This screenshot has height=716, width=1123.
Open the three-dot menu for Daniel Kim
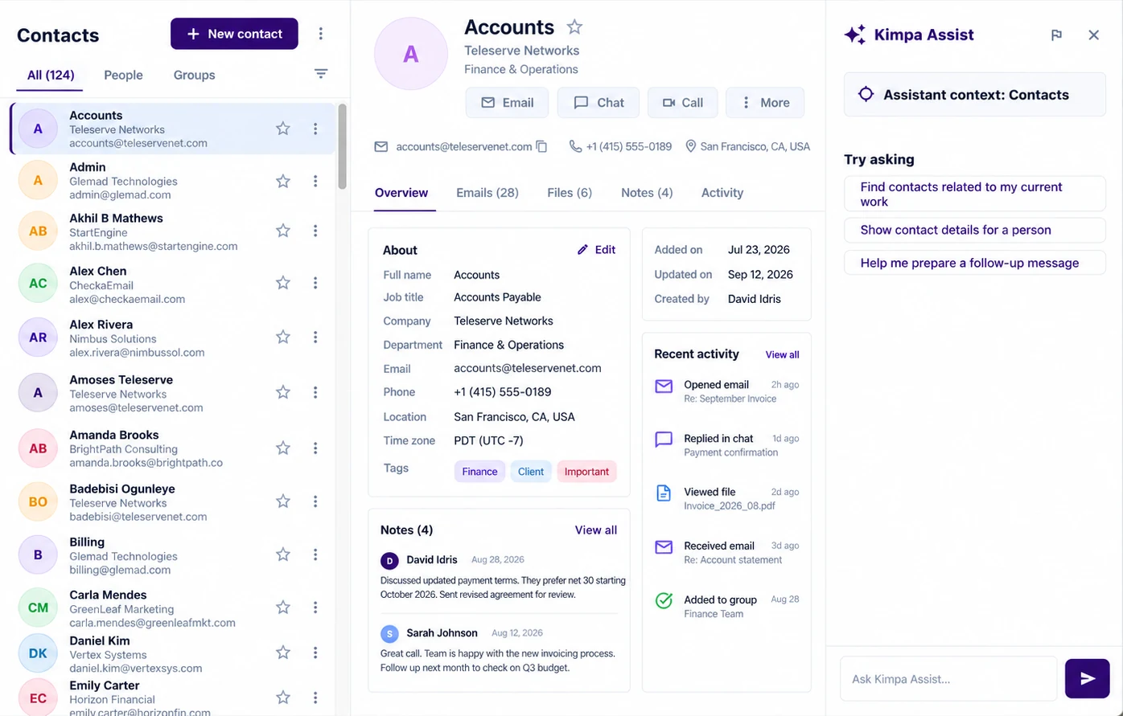click(315, 653)
